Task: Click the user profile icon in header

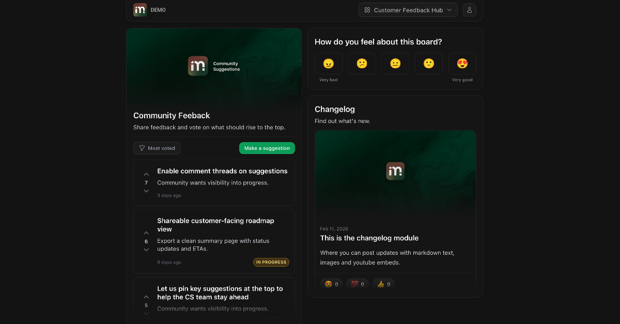Action: tap(469, 10)
